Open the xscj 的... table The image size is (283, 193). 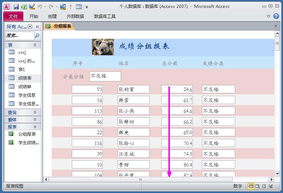pyautogui.click(x=23, y=61)
